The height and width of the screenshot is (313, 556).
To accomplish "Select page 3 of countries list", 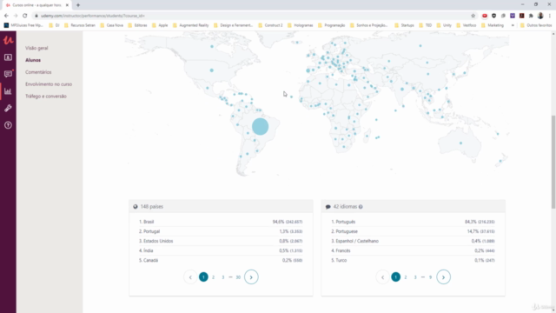I will (x=223, y=277).
